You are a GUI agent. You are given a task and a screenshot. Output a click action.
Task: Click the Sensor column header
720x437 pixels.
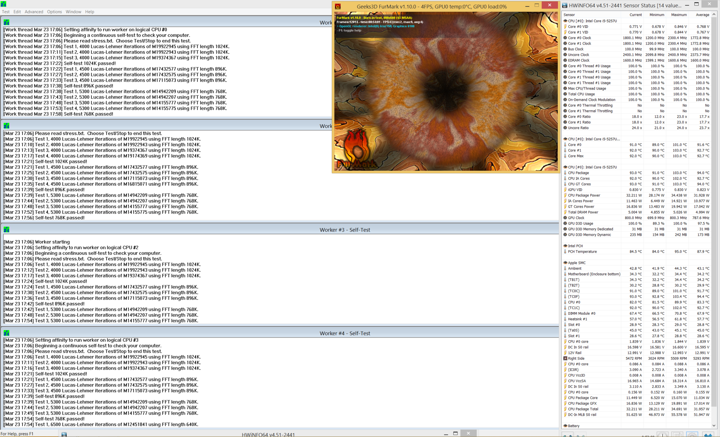tap(591, 15)
